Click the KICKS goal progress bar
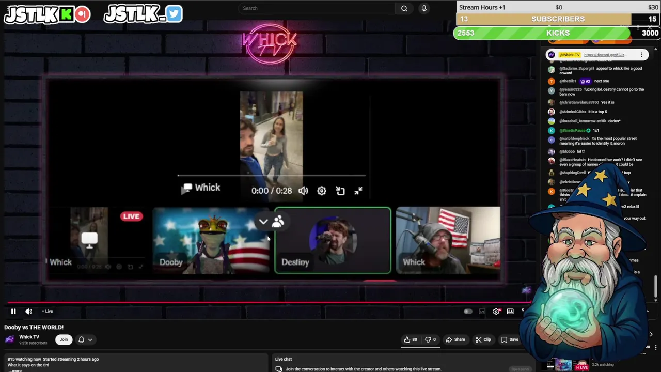This screenshot has width=661, height=372. click(x=557, y=33)
